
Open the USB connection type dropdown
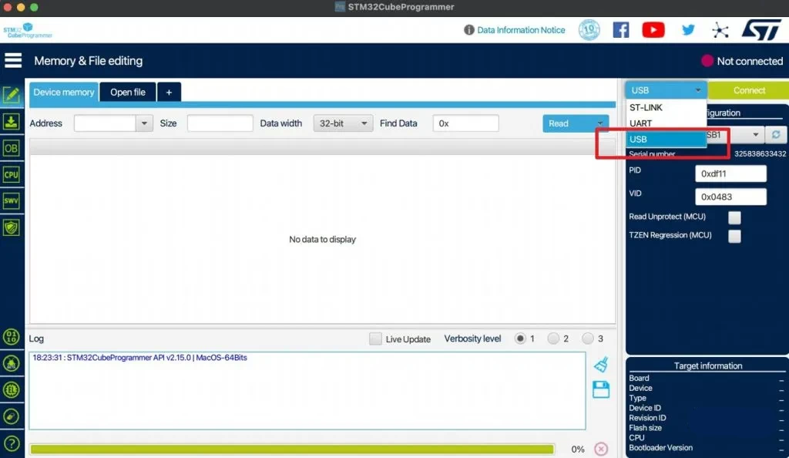pyautogui.click(x=666, y=90)
